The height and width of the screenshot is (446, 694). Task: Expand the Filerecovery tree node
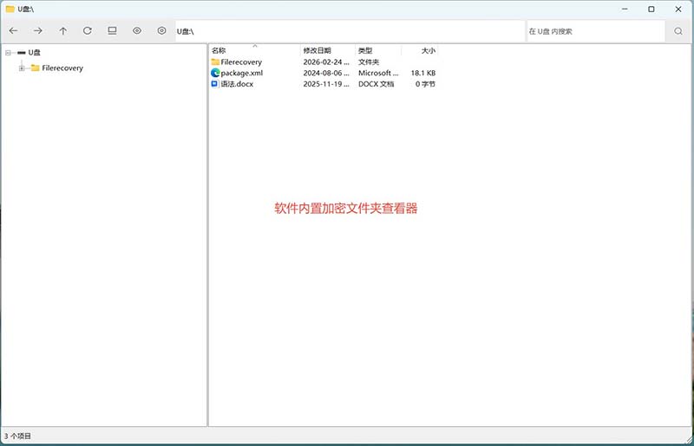[21, 68]
